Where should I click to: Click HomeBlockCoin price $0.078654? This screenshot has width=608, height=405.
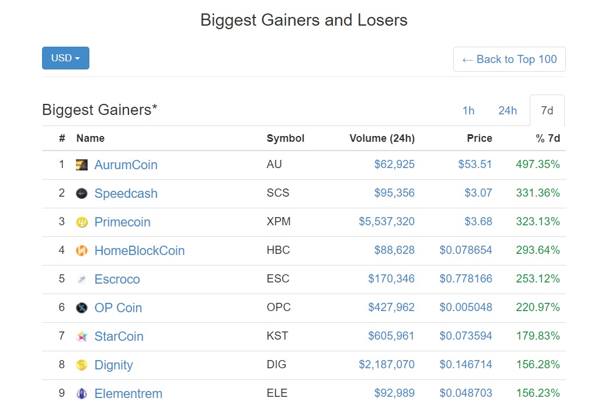(x=465, y=250)
